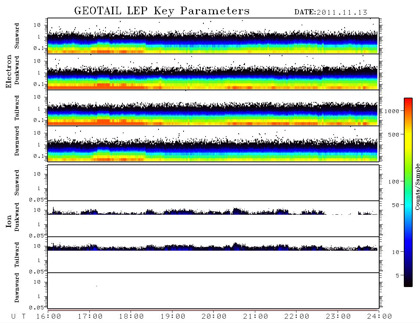420x323 pixels.
Task: Click the Ion "Sunward" panel label
Action: [17, 183]
